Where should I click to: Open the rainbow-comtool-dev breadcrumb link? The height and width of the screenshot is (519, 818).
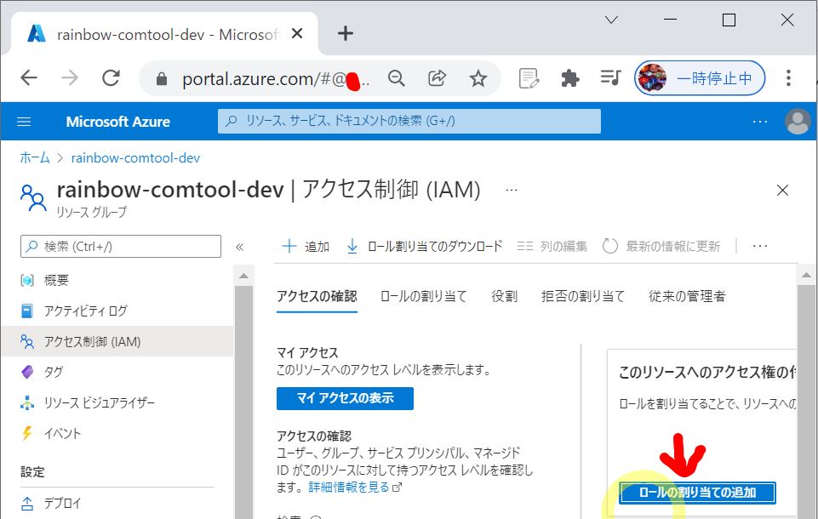pyautogui.click(x=135, y=157)
